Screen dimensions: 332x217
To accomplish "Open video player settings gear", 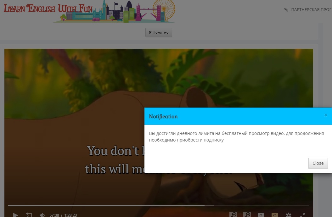I will pos(288,215).
